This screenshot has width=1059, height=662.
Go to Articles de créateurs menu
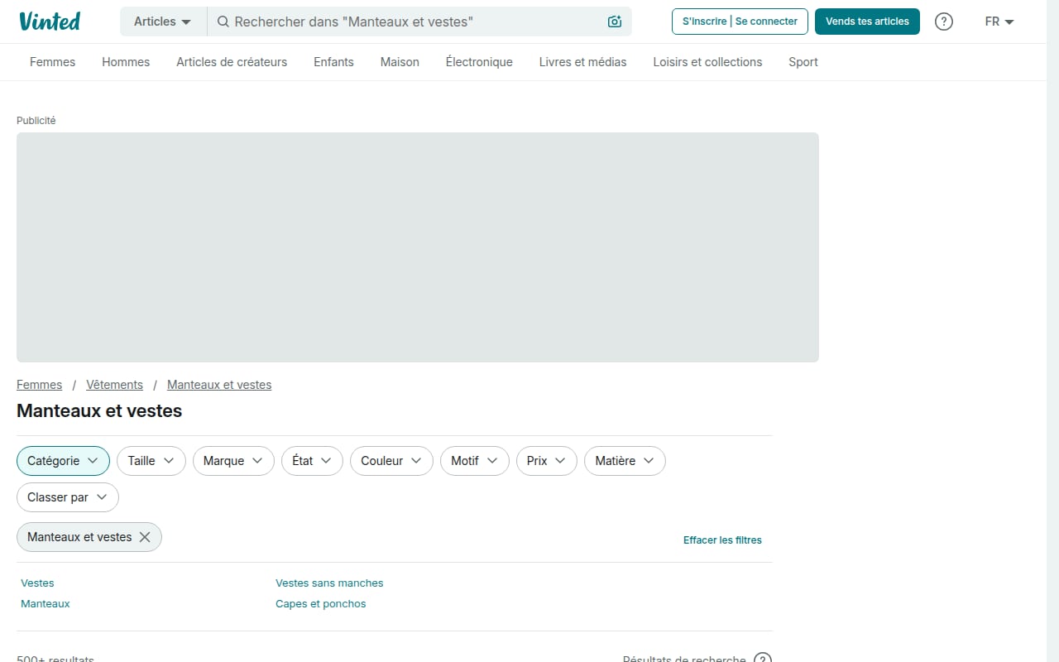pyautogui.click(x=232, y=62)
